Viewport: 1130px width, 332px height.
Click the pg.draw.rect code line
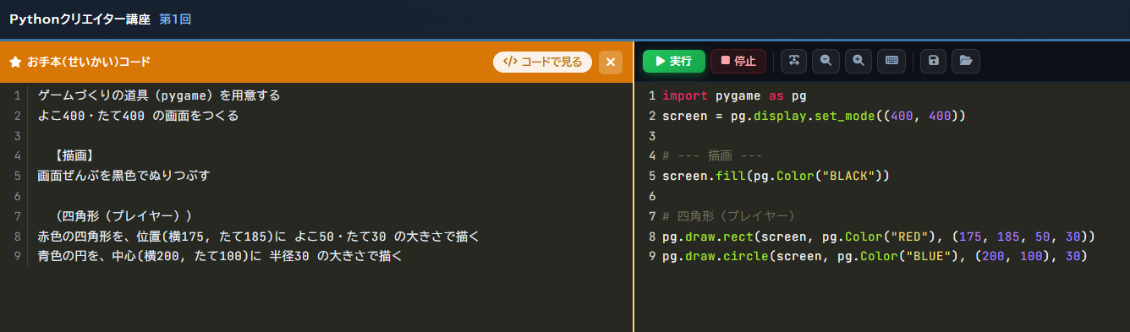pos(879,237)
